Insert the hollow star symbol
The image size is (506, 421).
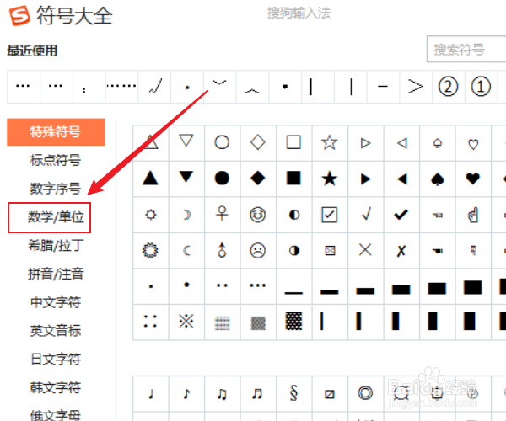click(x=330, y=143)
